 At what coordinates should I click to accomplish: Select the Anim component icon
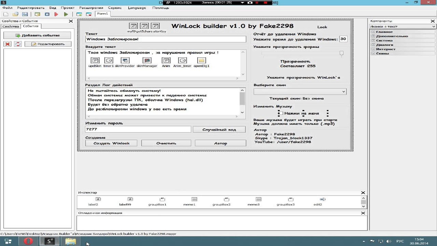166,60
